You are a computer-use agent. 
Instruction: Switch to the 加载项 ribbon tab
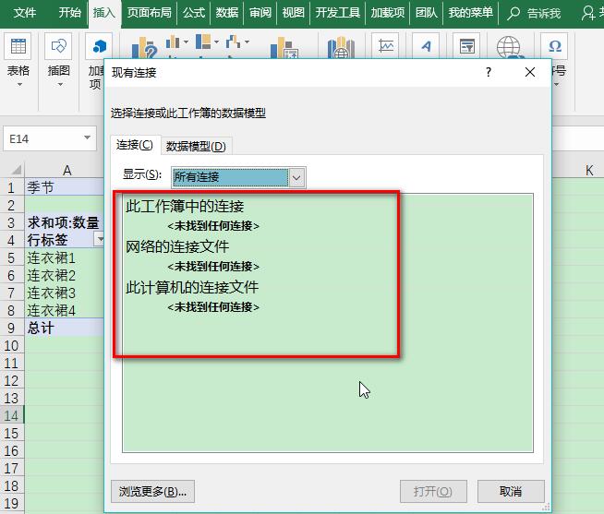click(388, 13)
